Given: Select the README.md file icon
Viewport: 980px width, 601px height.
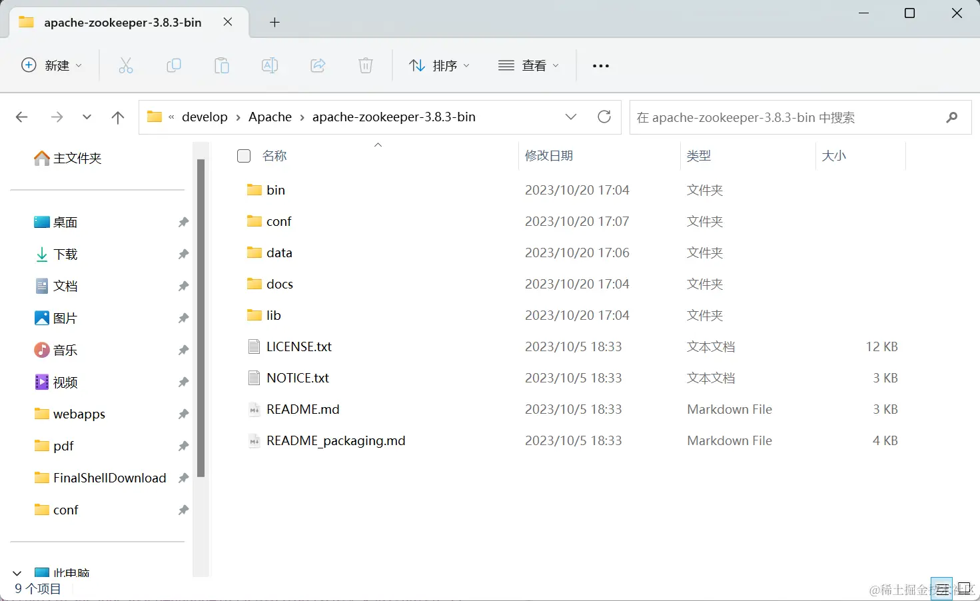Looking at the screenshot, I should point(254,409).
